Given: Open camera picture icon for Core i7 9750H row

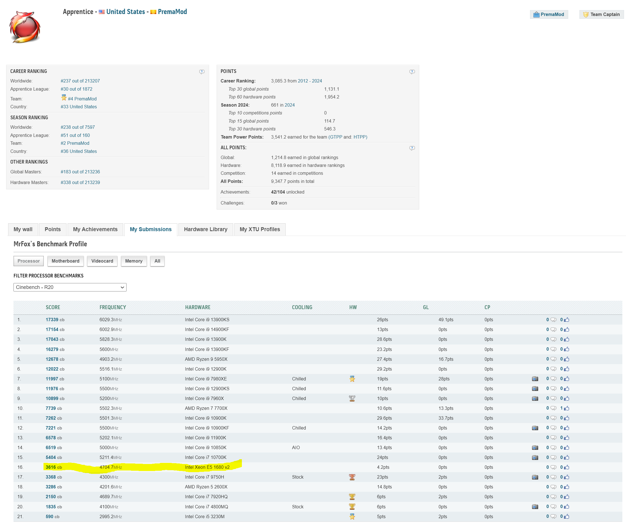Looking at the screenshot, I should (x=535, y=477).
